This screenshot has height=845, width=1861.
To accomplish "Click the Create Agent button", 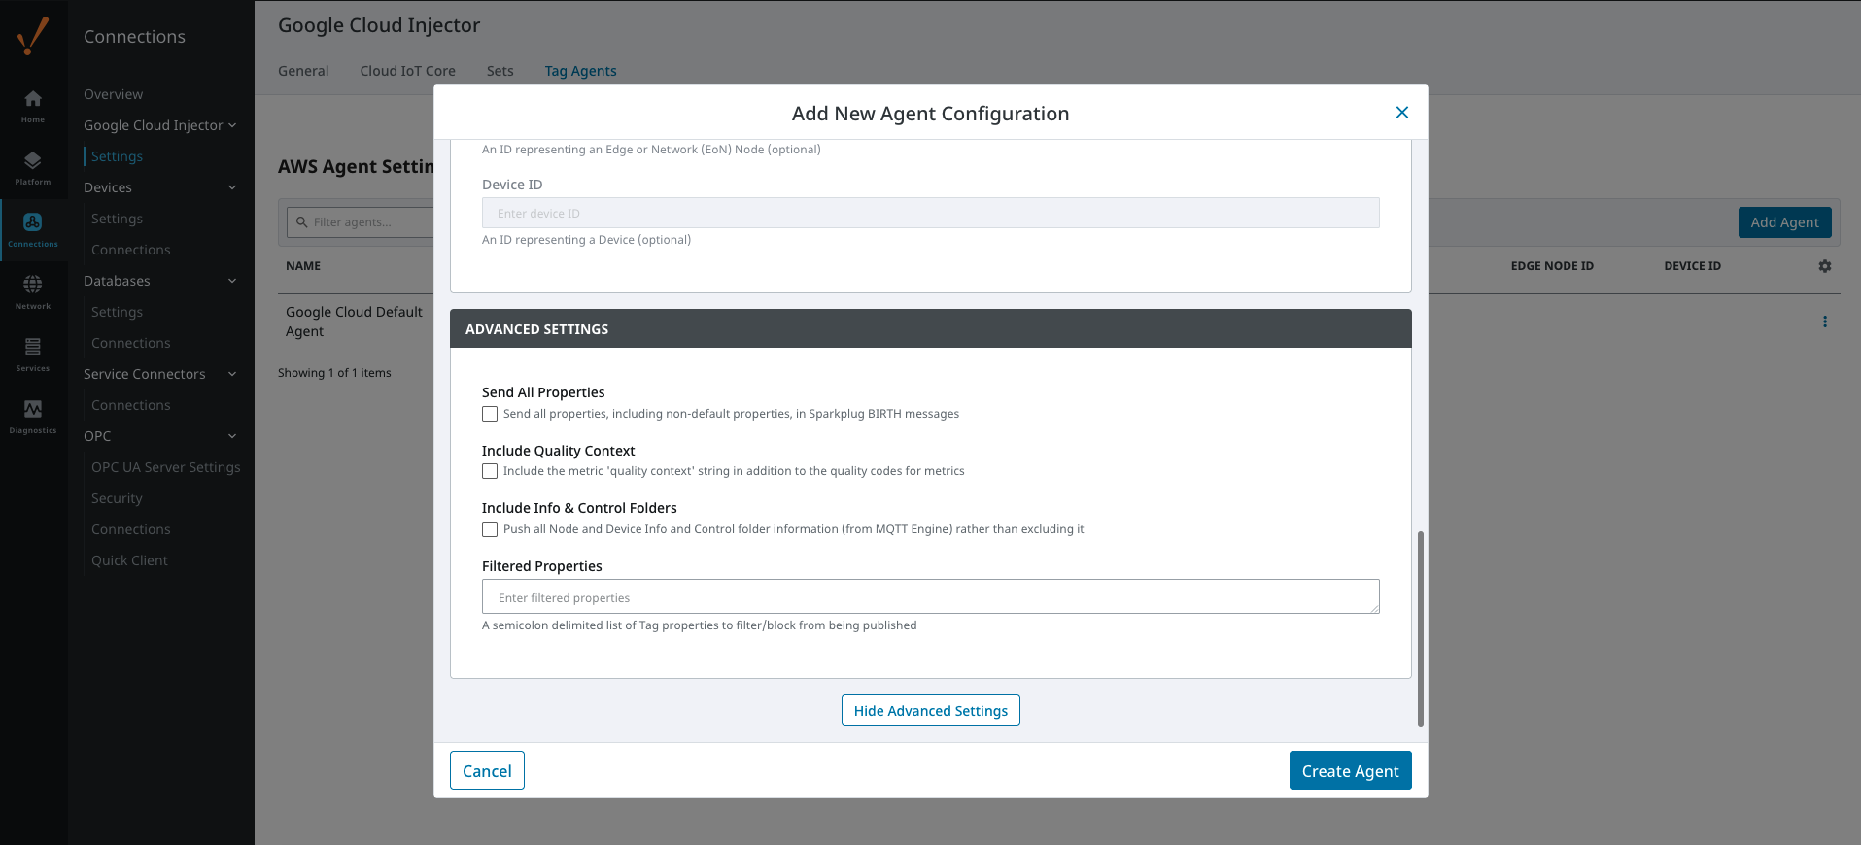I will tap(1350, 770).
